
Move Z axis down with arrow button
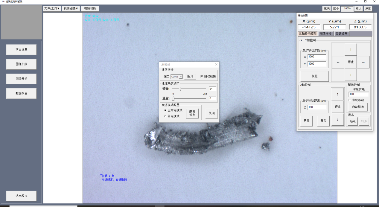337,119
